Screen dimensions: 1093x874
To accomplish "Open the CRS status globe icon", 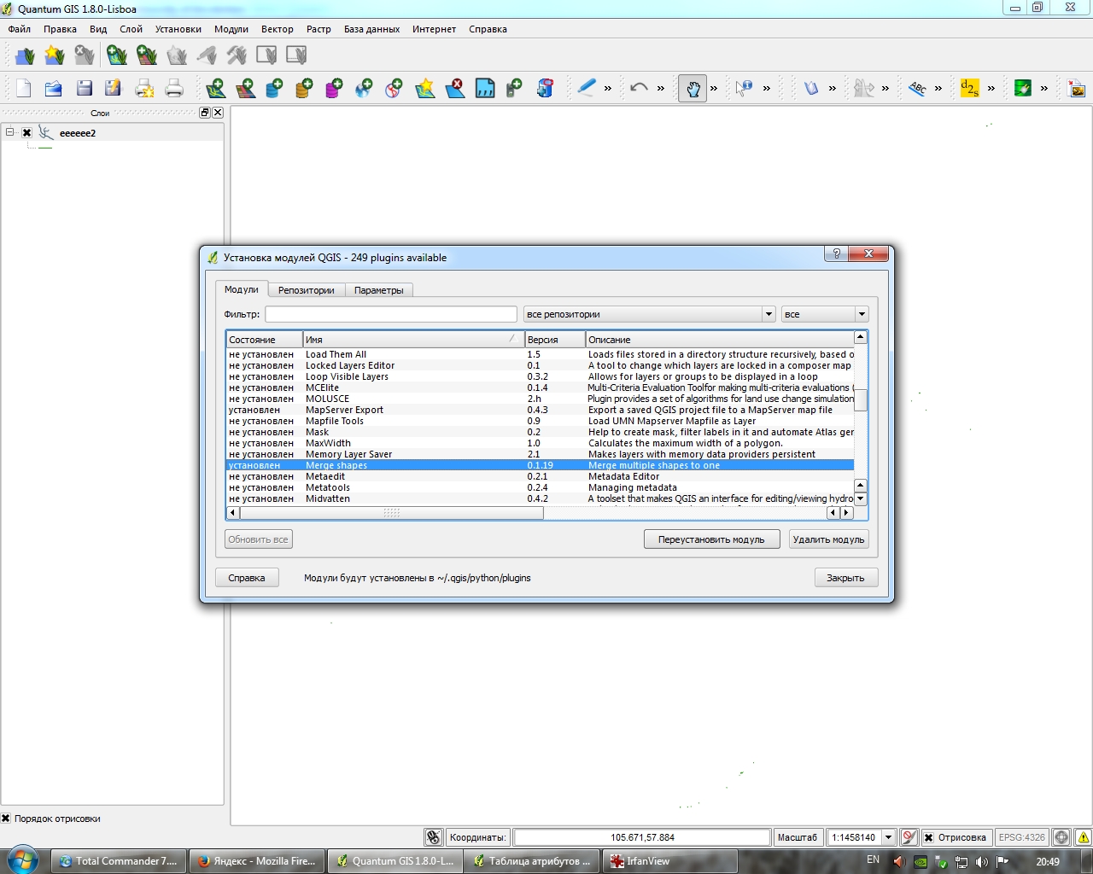I will (1061, 837).
